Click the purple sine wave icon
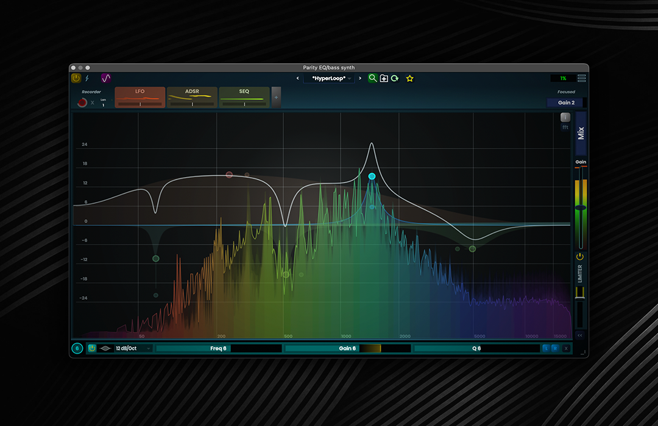Viewport: 658px width, 426px height. (x=106, y=79)
